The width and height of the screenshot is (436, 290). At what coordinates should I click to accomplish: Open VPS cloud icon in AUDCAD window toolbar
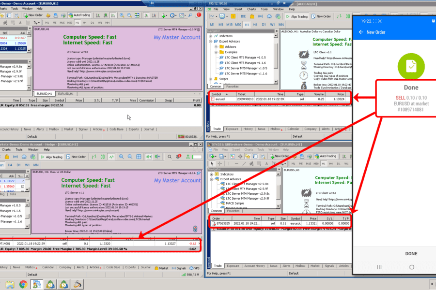point(269,16)
